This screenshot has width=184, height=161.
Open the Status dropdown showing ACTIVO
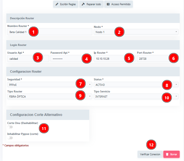[136, 85]
